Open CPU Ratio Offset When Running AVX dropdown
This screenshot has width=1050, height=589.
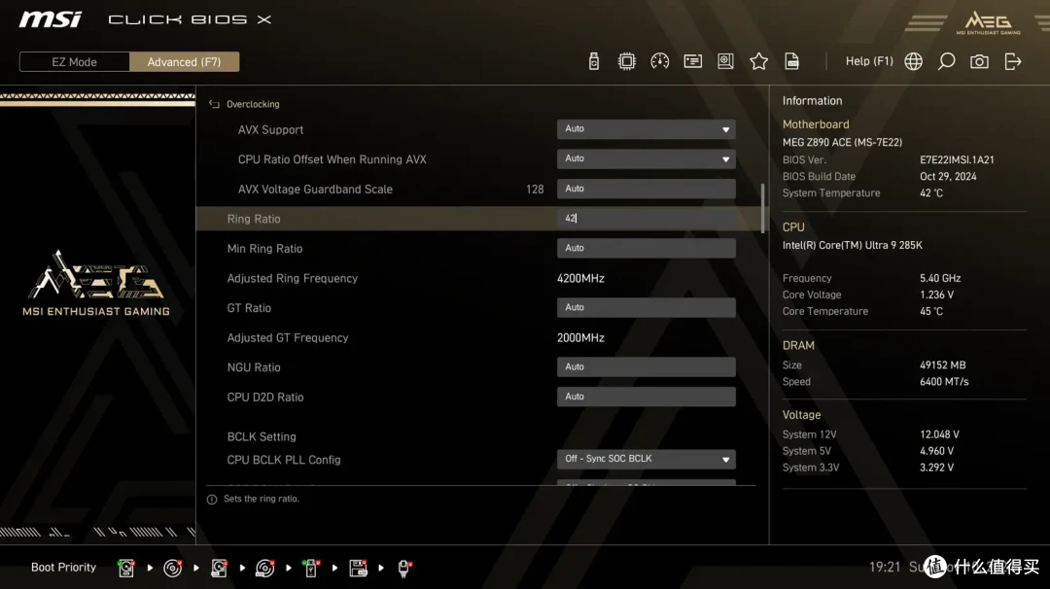coord(647,159)
